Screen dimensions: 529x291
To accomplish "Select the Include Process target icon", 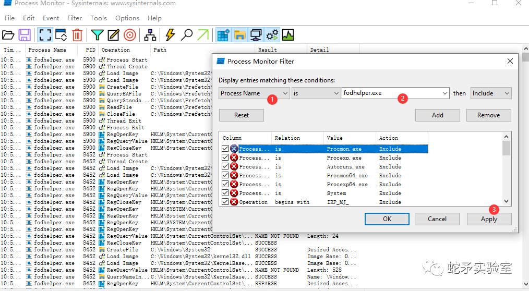I will [130, 35].
